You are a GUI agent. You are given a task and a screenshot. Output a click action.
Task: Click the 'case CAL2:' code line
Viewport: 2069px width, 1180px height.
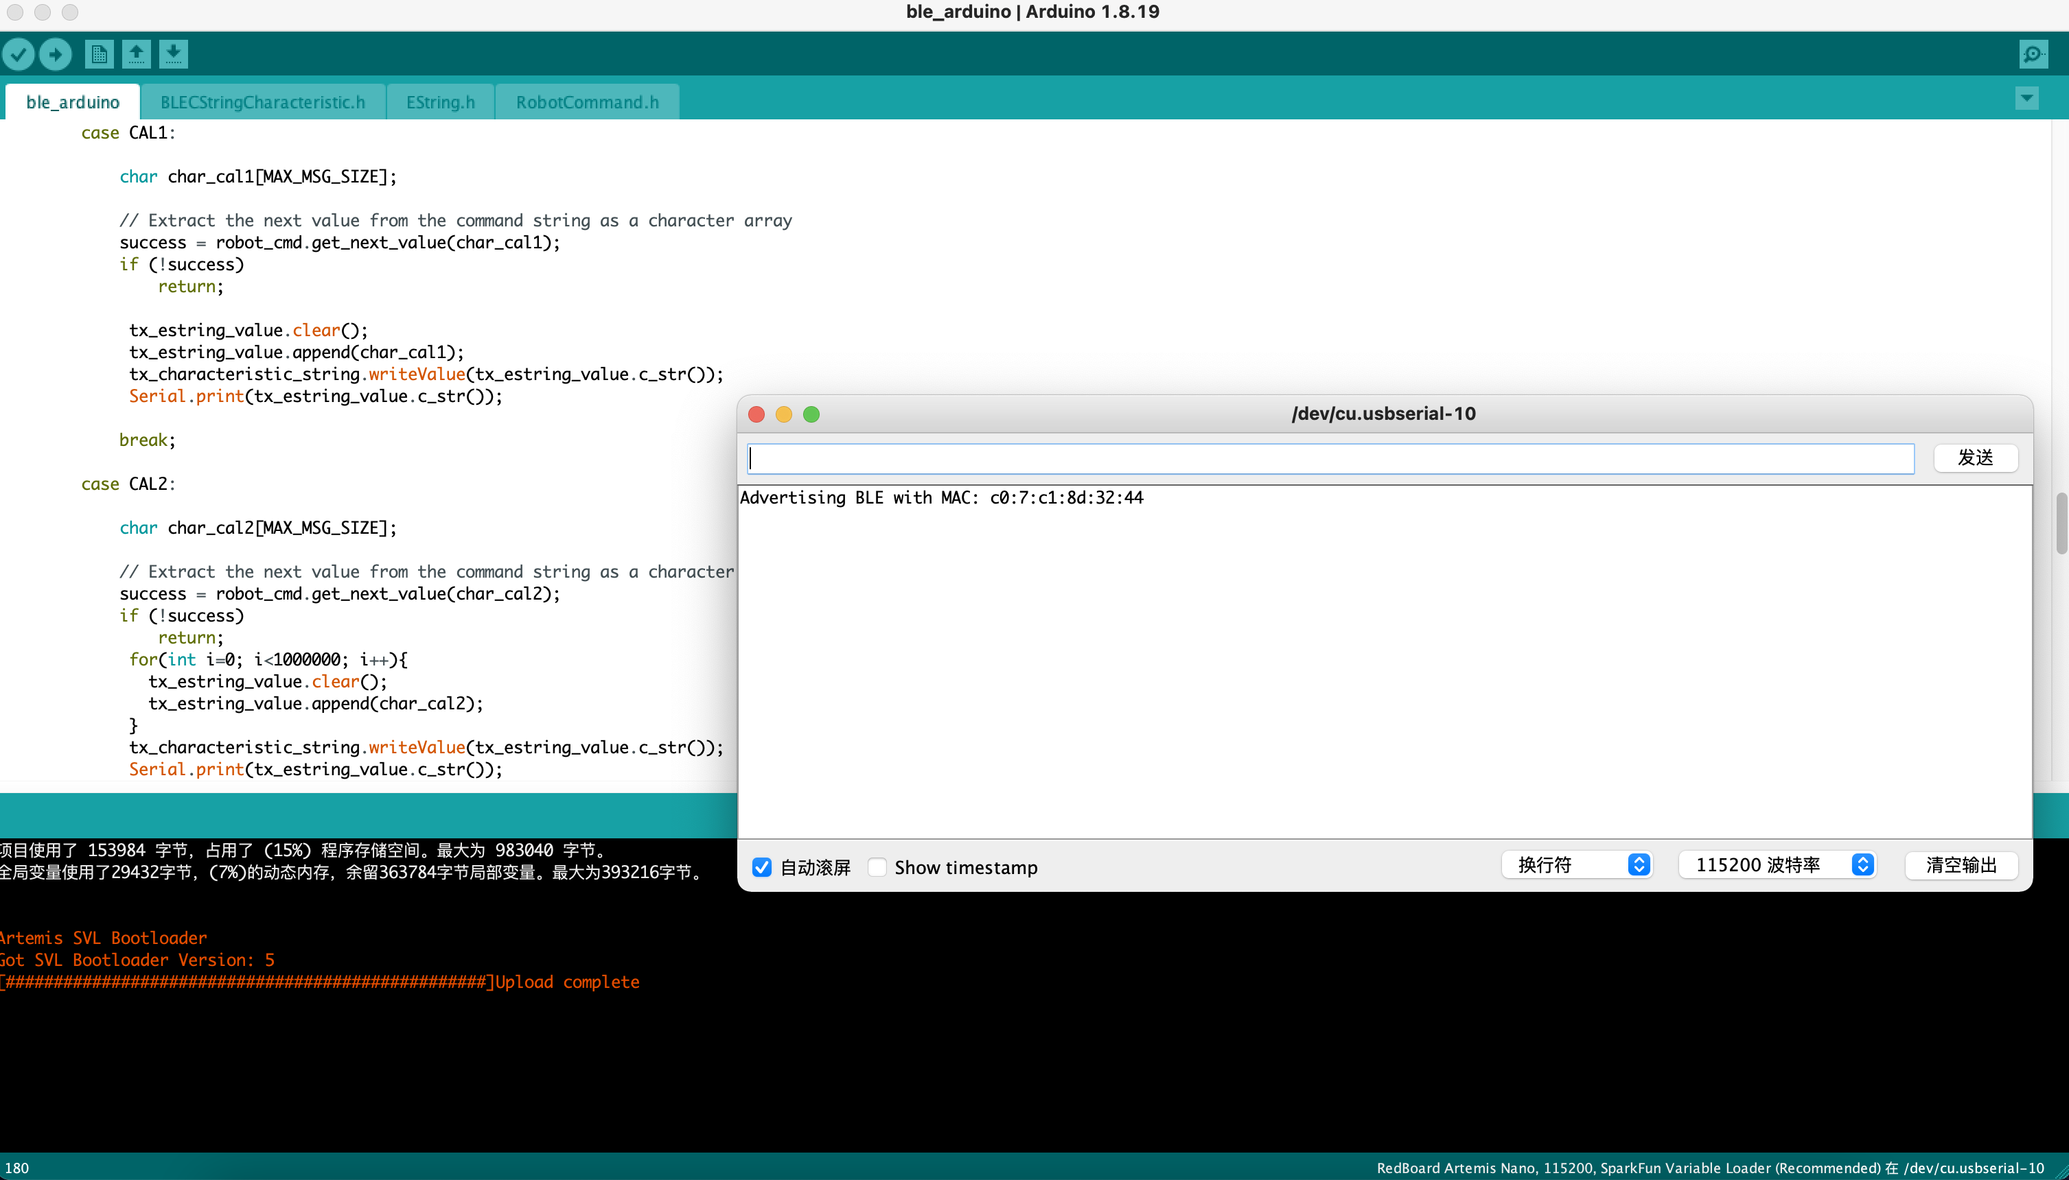coord(128,484)
